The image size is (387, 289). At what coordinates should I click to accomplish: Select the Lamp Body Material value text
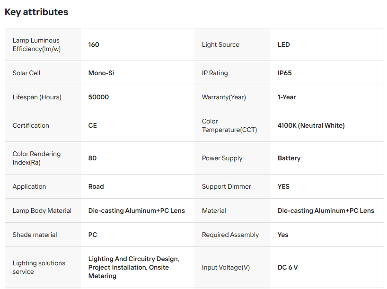pos(137,210)
